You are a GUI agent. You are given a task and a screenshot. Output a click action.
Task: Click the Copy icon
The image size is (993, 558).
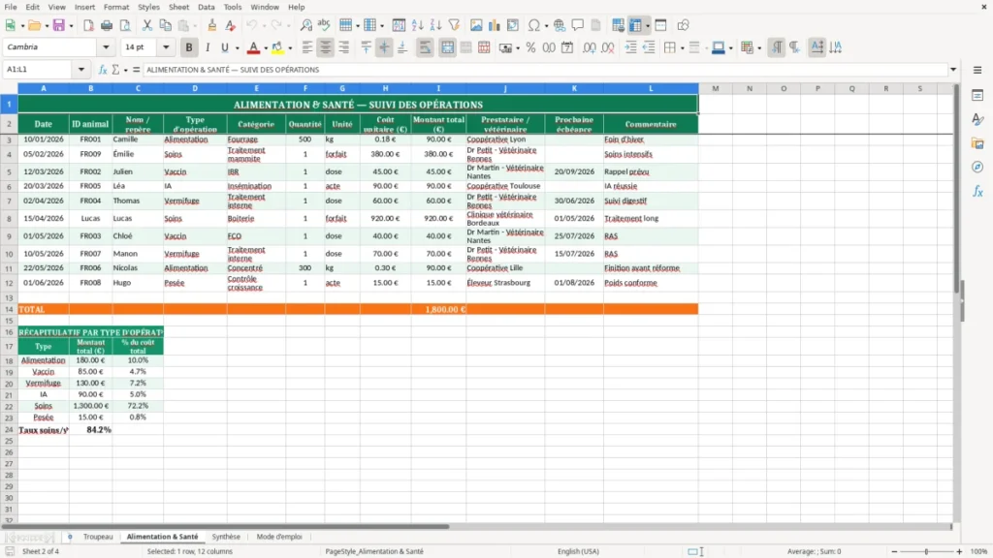165,25
